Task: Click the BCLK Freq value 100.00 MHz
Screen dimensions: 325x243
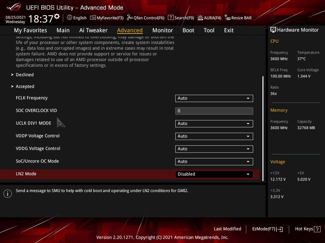Action: point(281,76)
